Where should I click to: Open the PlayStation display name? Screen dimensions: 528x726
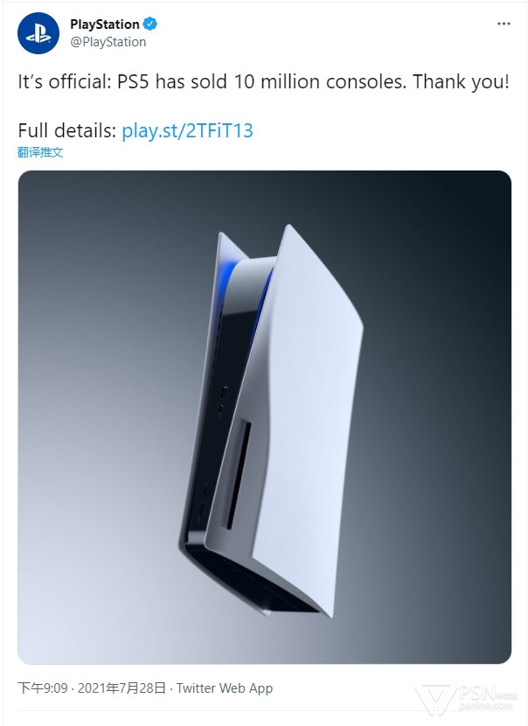tap(105, 24)
